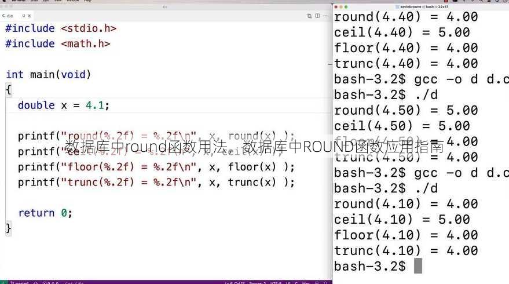
Task: Click the kevinbrowne bash terminal title
Action: pyautogui.click(x=424, y=6)
